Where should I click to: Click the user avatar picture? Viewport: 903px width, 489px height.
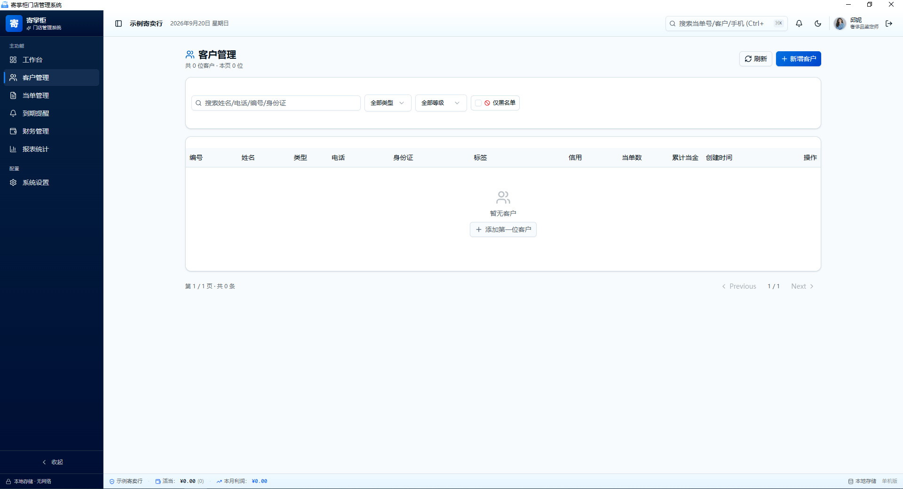point(840,24)
